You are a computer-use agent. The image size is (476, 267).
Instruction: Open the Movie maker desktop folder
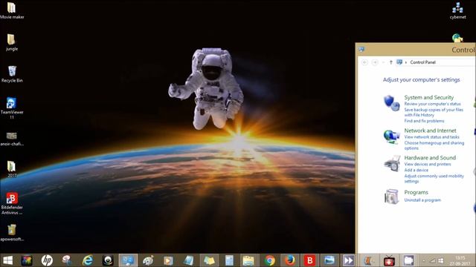coord(12,10)
